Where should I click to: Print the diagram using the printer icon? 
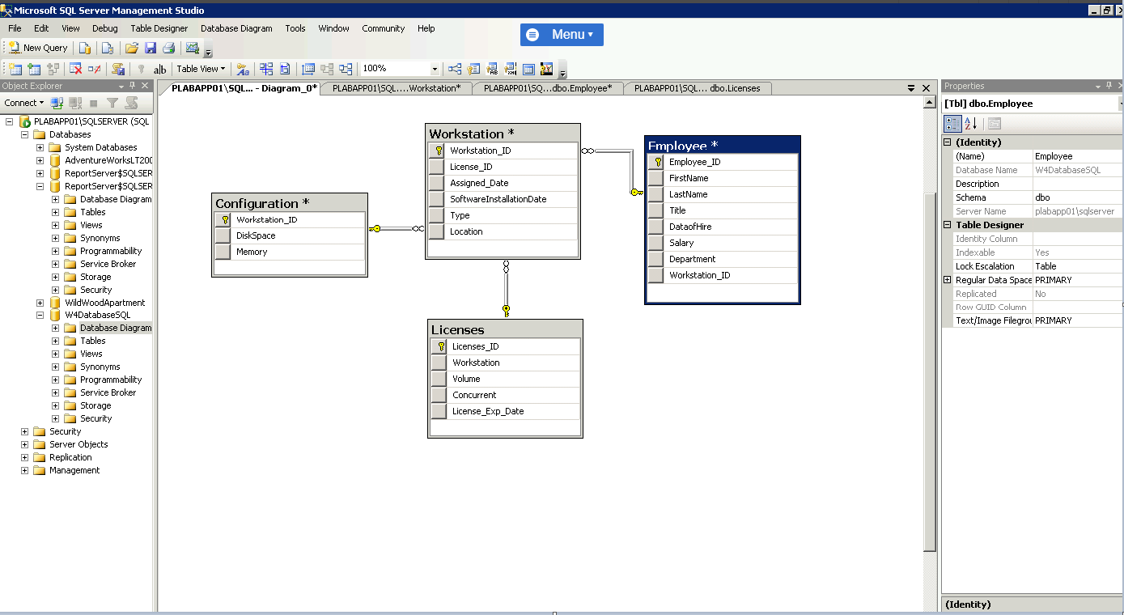coord(169,48)
